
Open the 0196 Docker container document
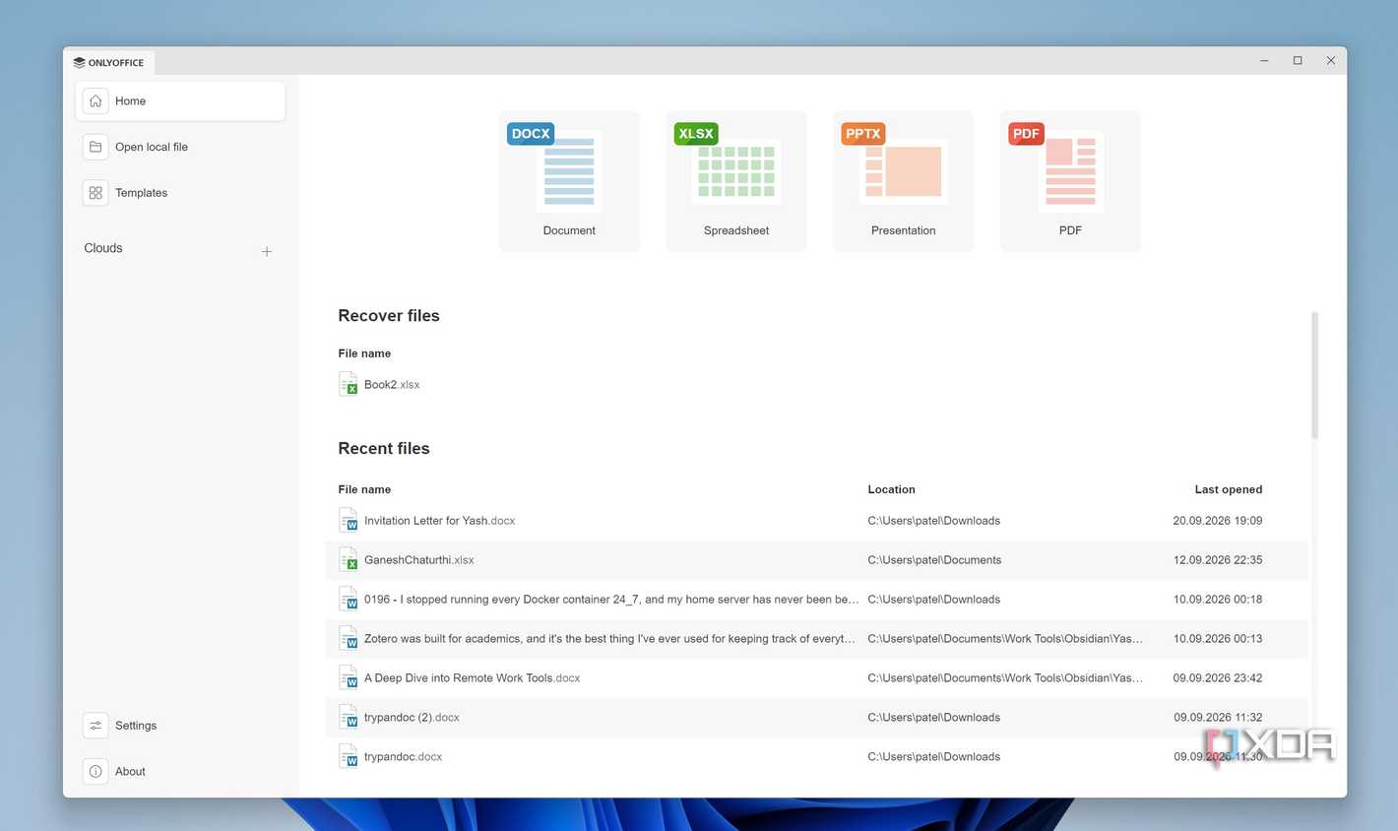coord(611,600)
